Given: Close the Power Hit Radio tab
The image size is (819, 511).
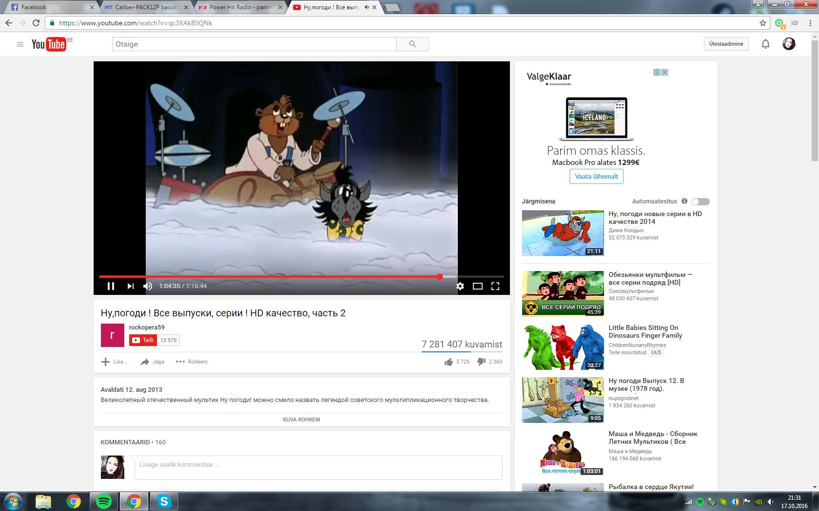Looking at the screenshot, I should click(x=280, y=7).
